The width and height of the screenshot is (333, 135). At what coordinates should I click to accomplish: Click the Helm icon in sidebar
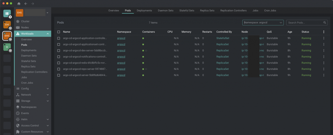click(x=18, y=119)
